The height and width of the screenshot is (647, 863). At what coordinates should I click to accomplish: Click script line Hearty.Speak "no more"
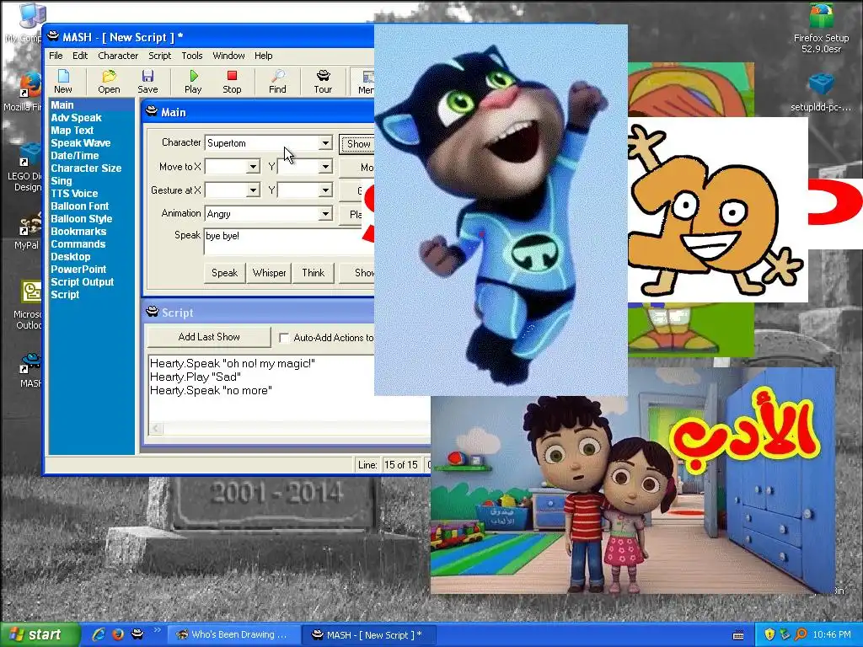tap(211, 391)
